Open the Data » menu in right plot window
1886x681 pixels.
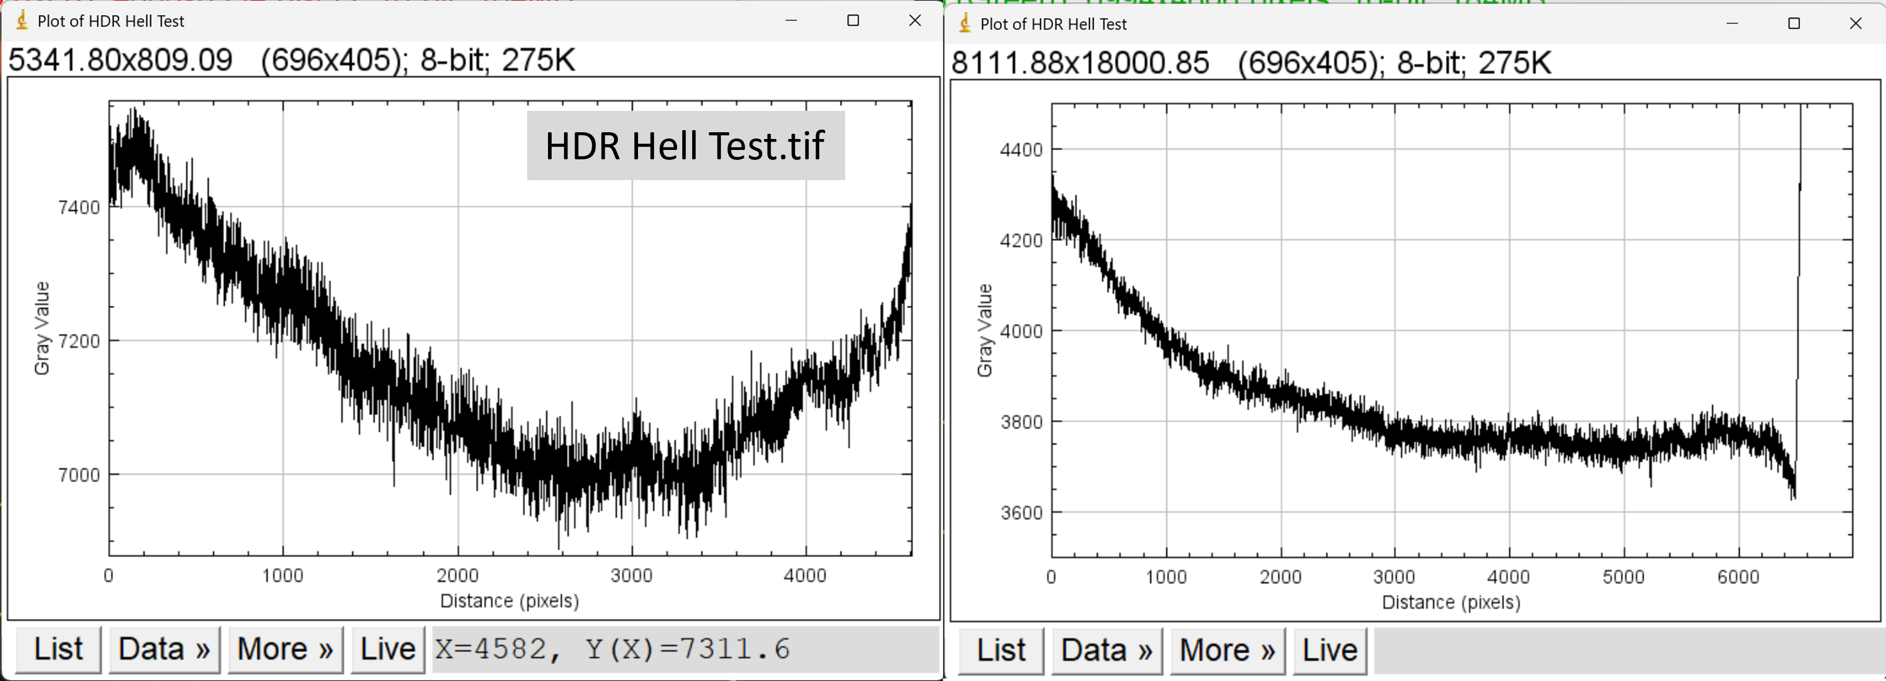click(1107, 651)
